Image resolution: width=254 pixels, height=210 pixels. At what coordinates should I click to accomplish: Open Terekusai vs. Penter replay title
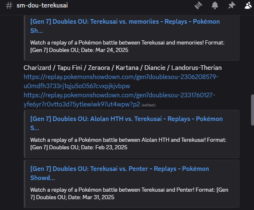point(120,173)
